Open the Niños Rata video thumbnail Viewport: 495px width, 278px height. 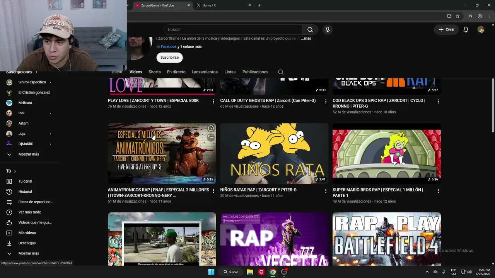[274, 154]
